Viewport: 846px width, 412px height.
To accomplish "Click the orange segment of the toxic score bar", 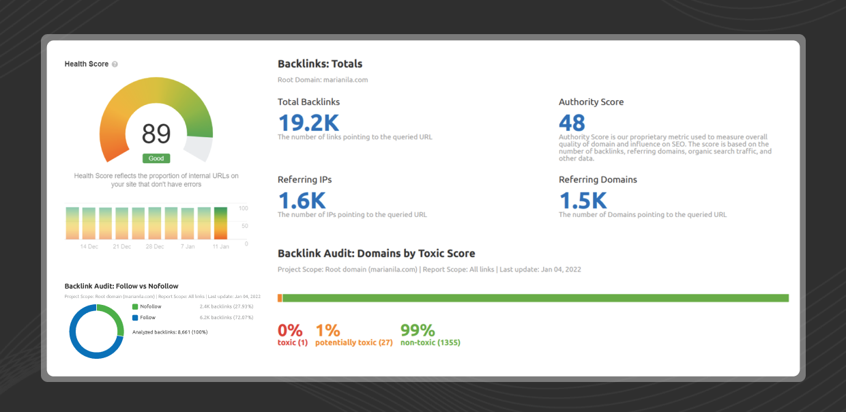I will pos(279,297).
